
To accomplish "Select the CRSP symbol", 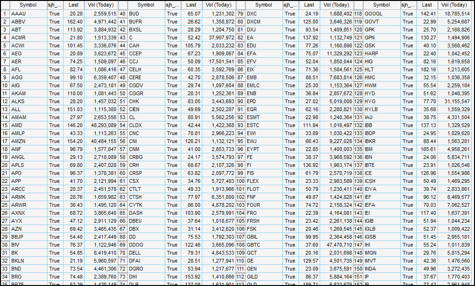I will click(146, 173).
